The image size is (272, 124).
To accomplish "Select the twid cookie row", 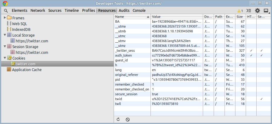I will 193,99.
